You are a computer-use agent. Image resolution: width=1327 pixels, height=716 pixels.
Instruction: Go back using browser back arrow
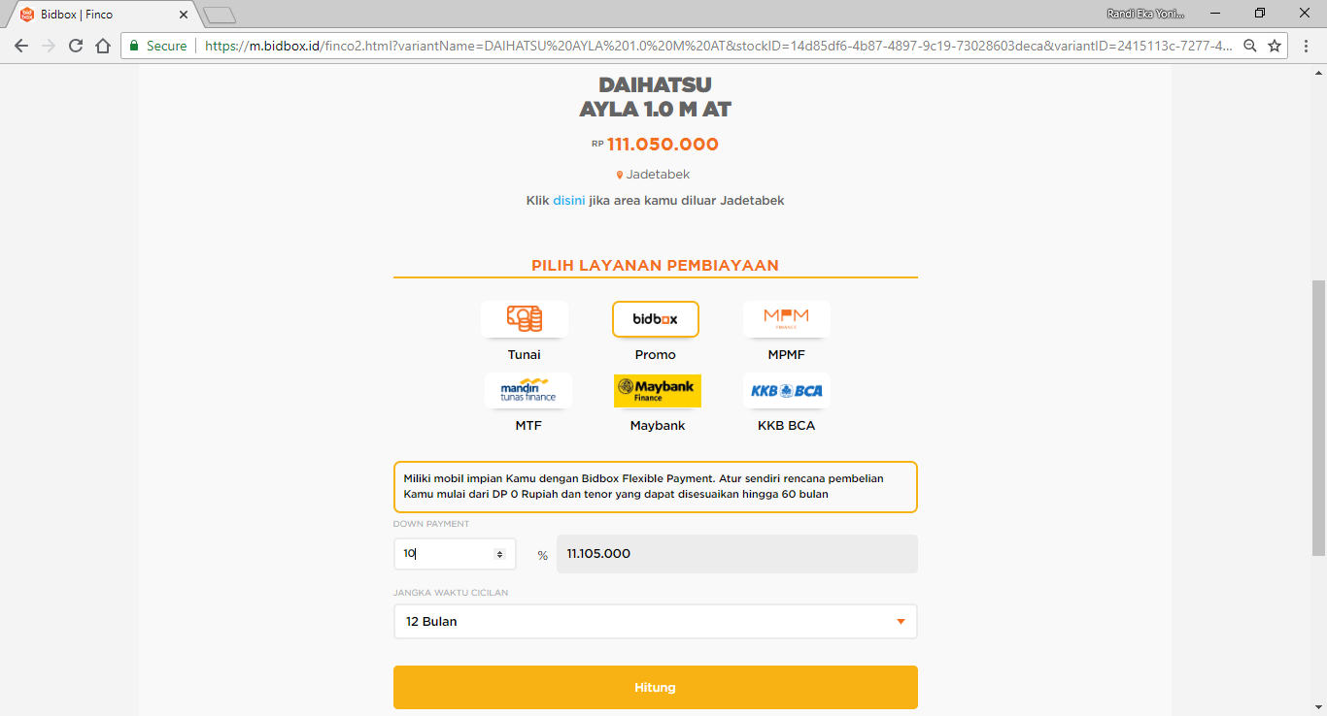pyautogui.click(x=21, y=46)
